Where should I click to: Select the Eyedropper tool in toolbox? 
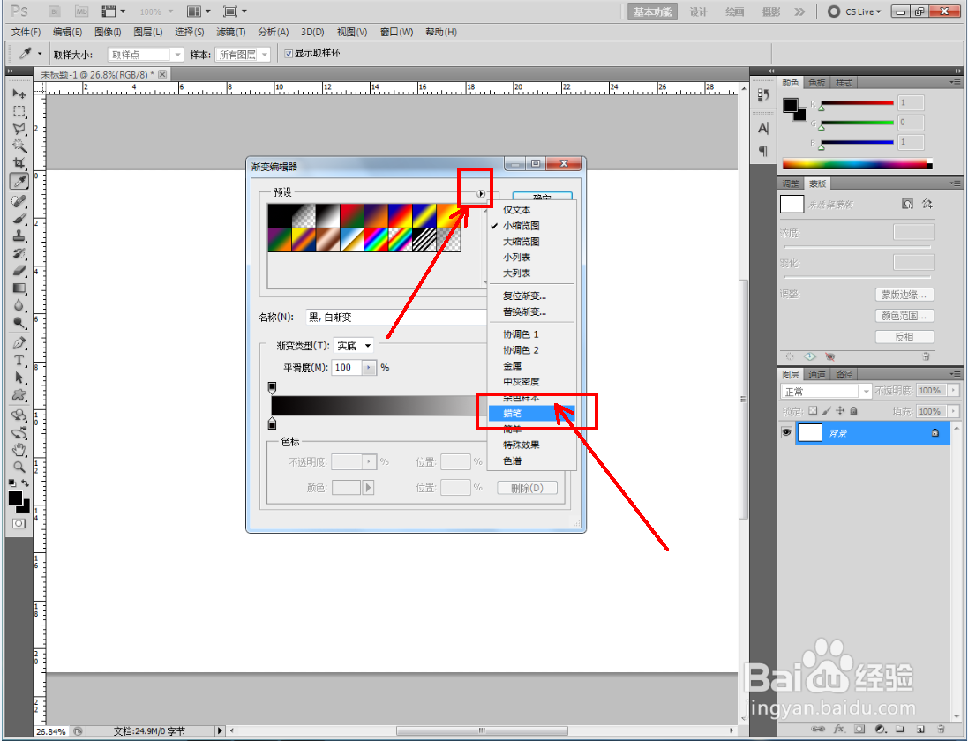coord(19,182)
